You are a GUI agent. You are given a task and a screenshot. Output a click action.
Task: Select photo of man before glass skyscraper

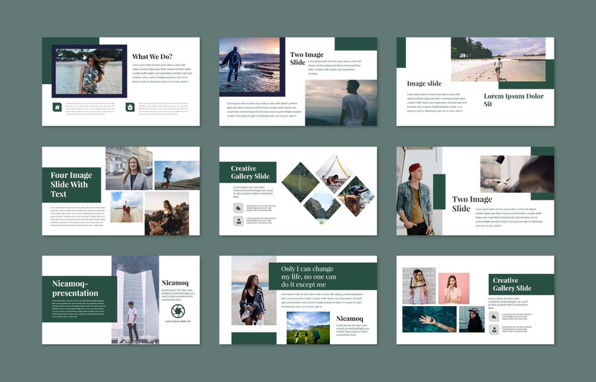click(135, 299)
